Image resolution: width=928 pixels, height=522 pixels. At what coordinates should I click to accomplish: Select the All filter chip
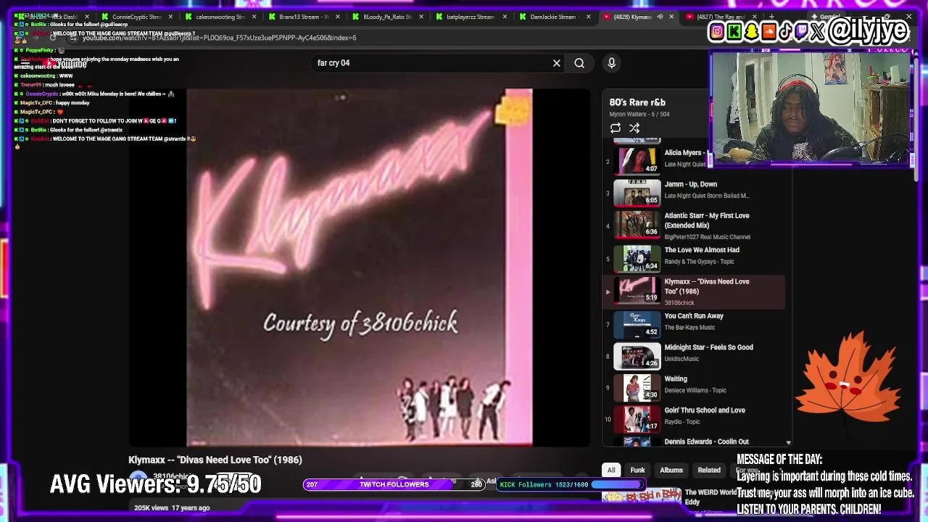[x=611, y=470]
